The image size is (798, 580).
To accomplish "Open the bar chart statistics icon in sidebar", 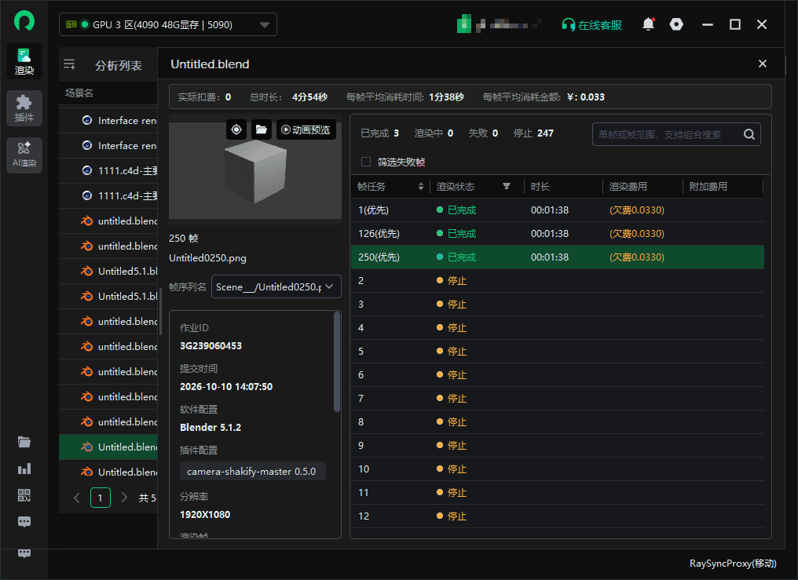I will 24,469.
